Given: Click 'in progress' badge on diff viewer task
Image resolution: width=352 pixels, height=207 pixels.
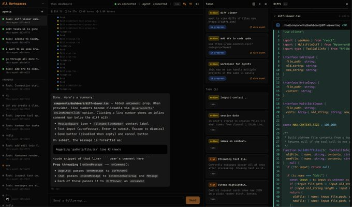Looking at the screenshot, I should click(217, 27).
